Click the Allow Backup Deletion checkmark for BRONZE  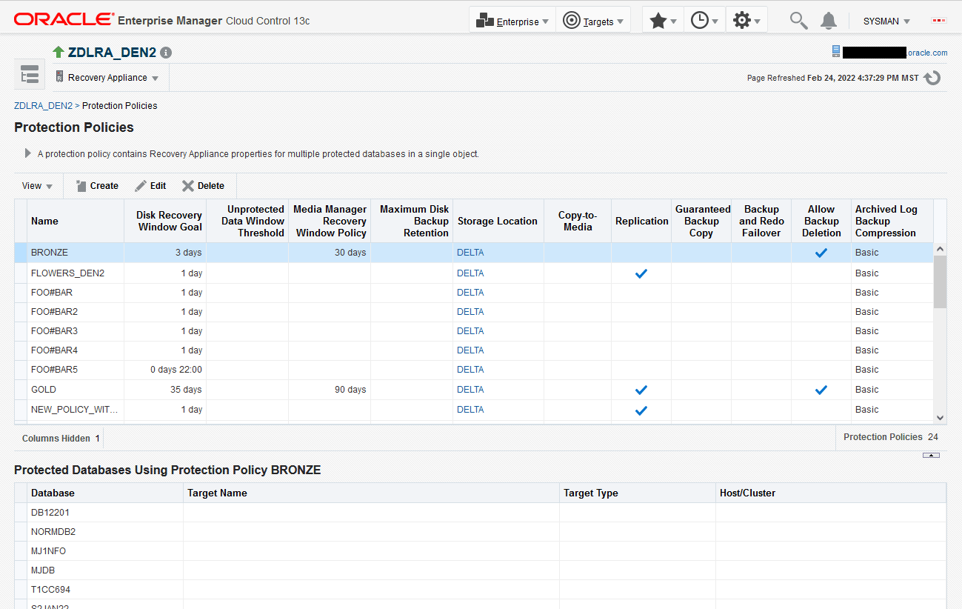click(821, 253)
